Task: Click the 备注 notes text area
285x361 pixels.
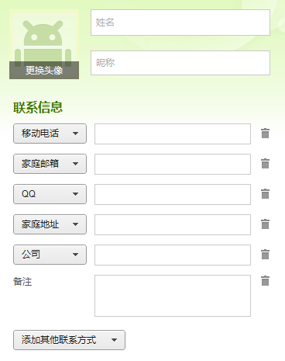Action: click(x=173, y=296)
